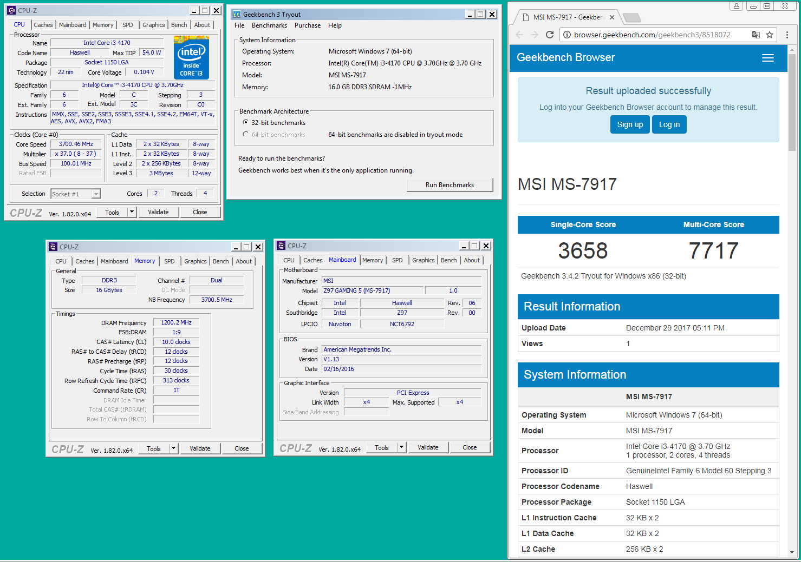The width and height of the screenshot is (801, 562).
Task: Click the browser vertical scrollbar thumb
Action: tap(792, 103)
